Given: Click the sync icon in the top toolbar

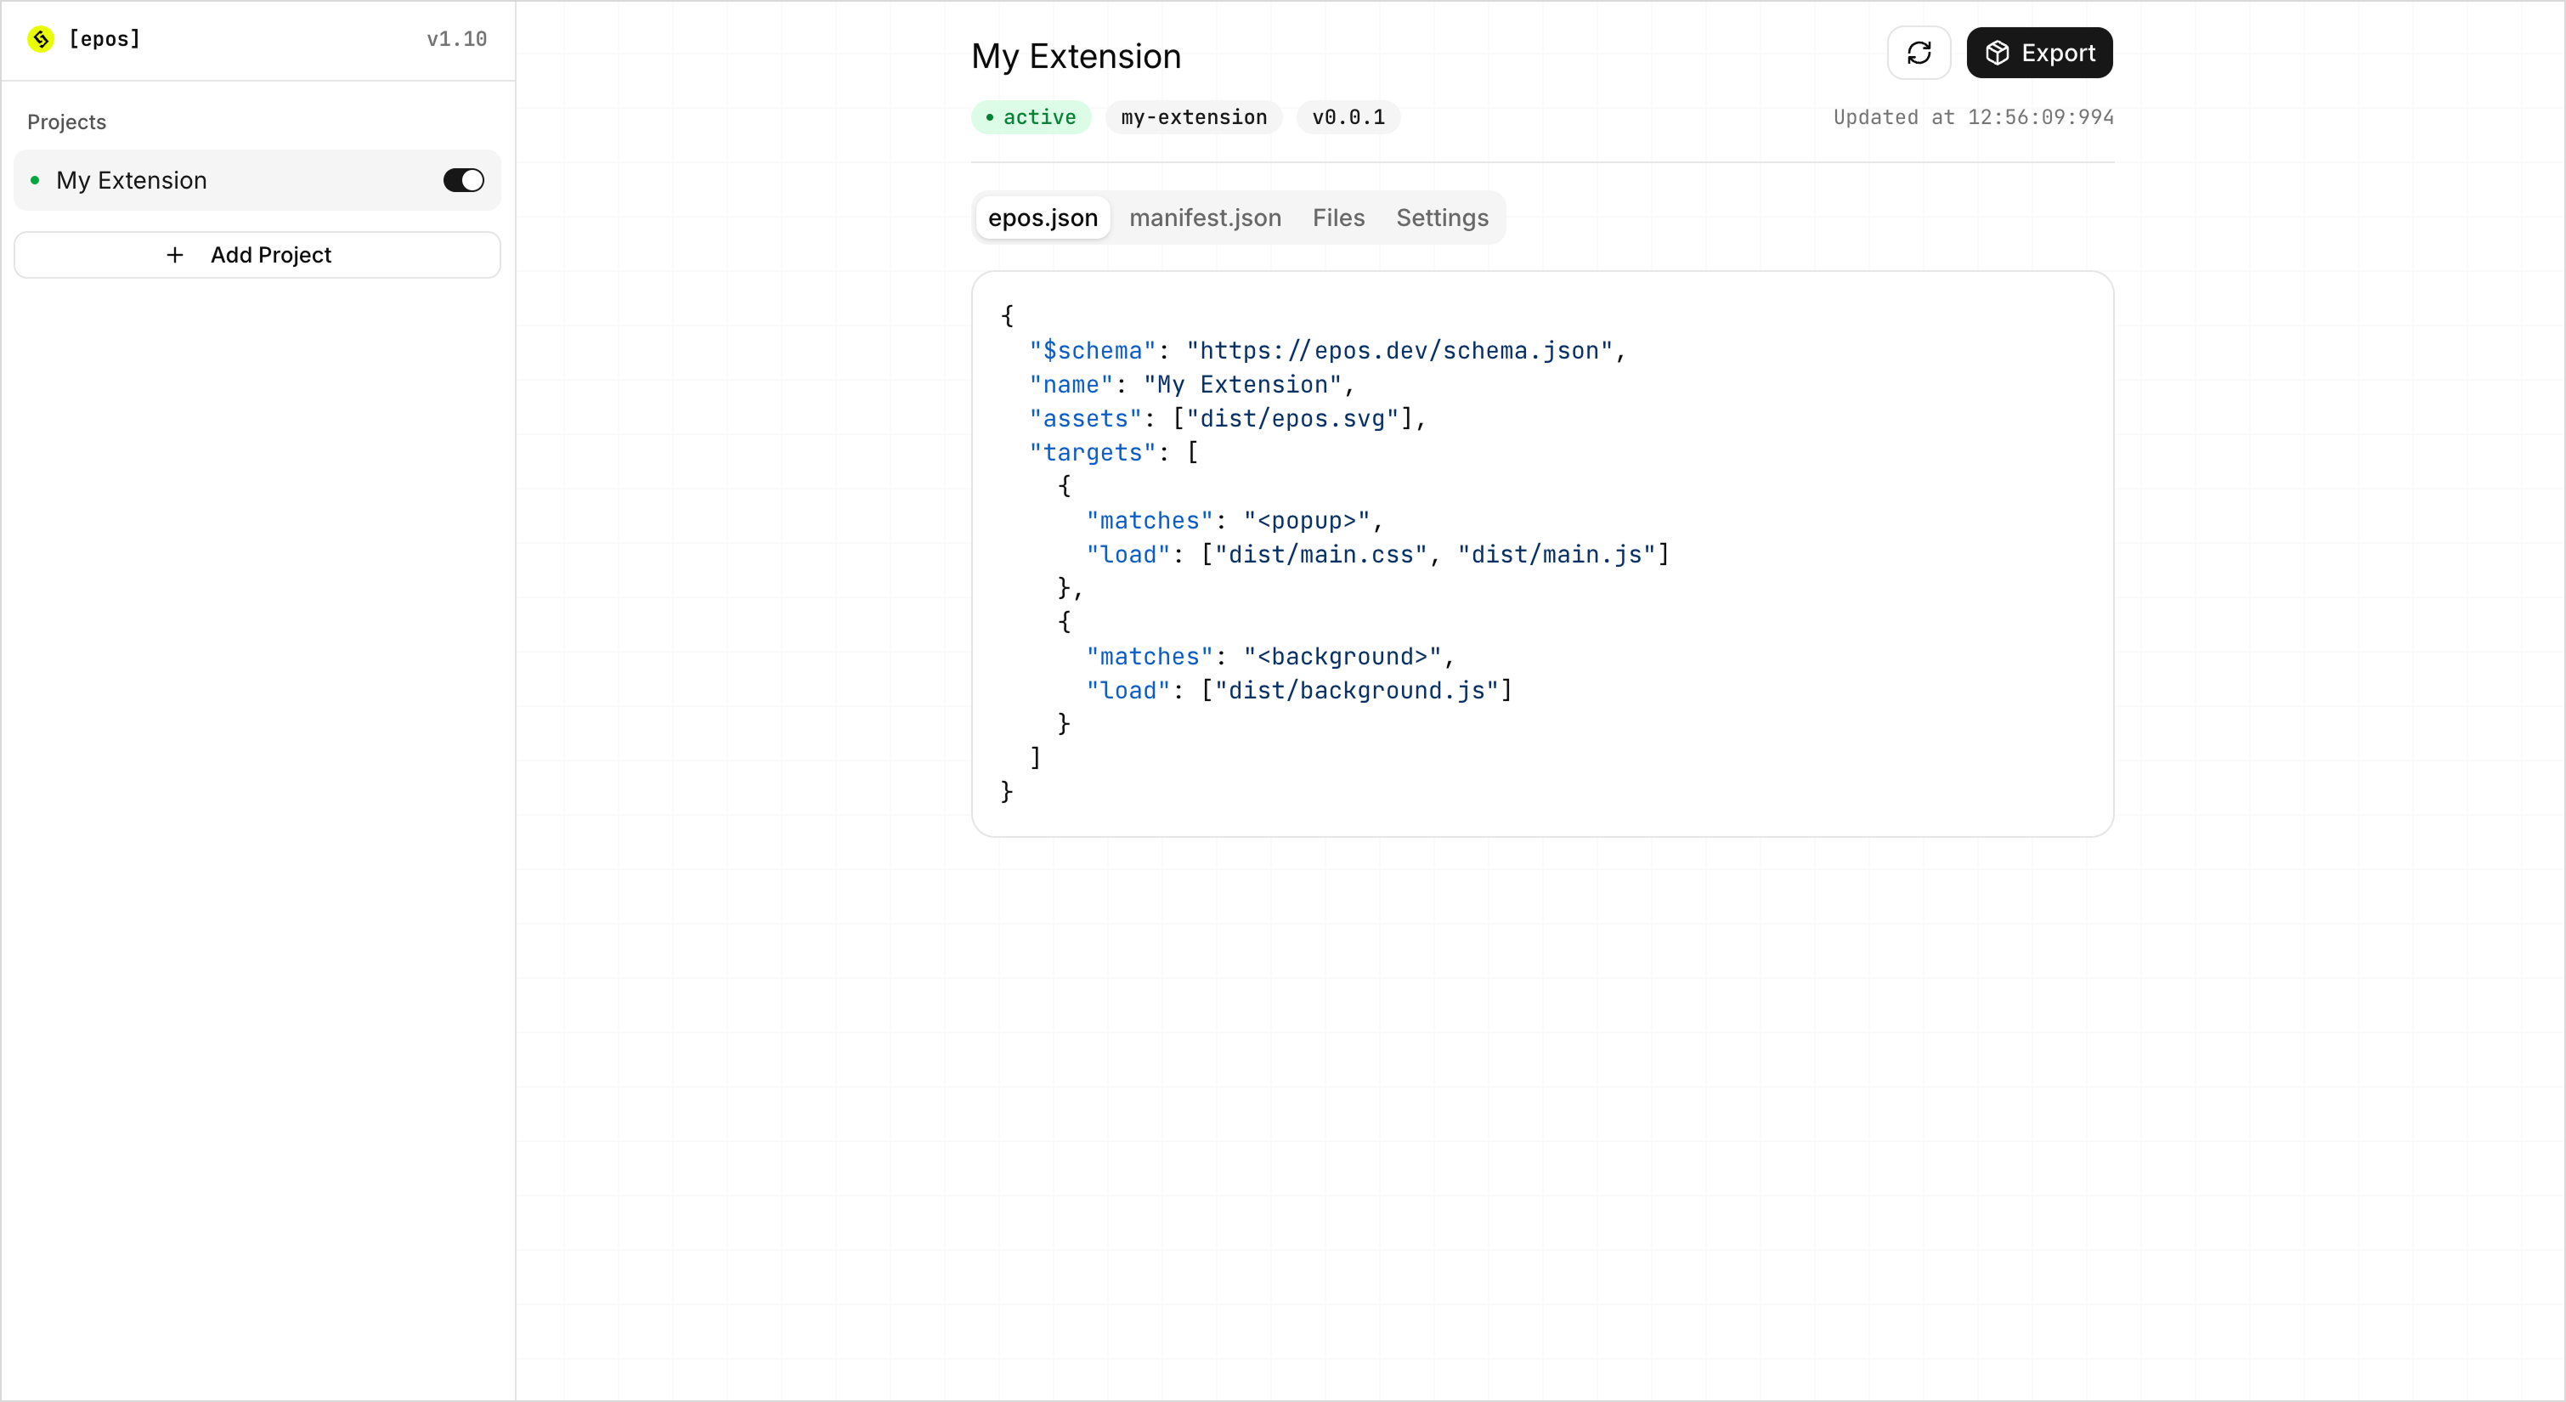Looking at the screenshot, I should (x=1919, y=53).
